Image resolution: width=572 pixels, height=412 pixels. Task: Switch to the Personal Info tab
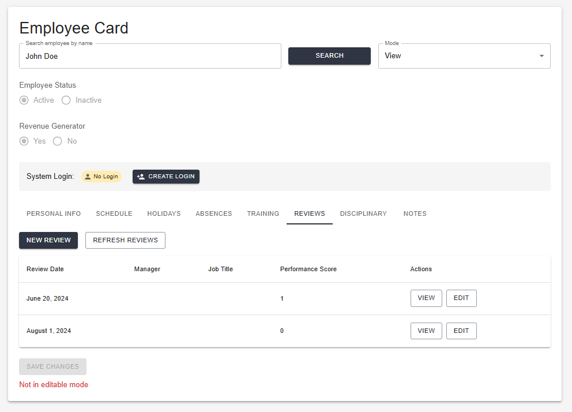click(x=54, y=214)
